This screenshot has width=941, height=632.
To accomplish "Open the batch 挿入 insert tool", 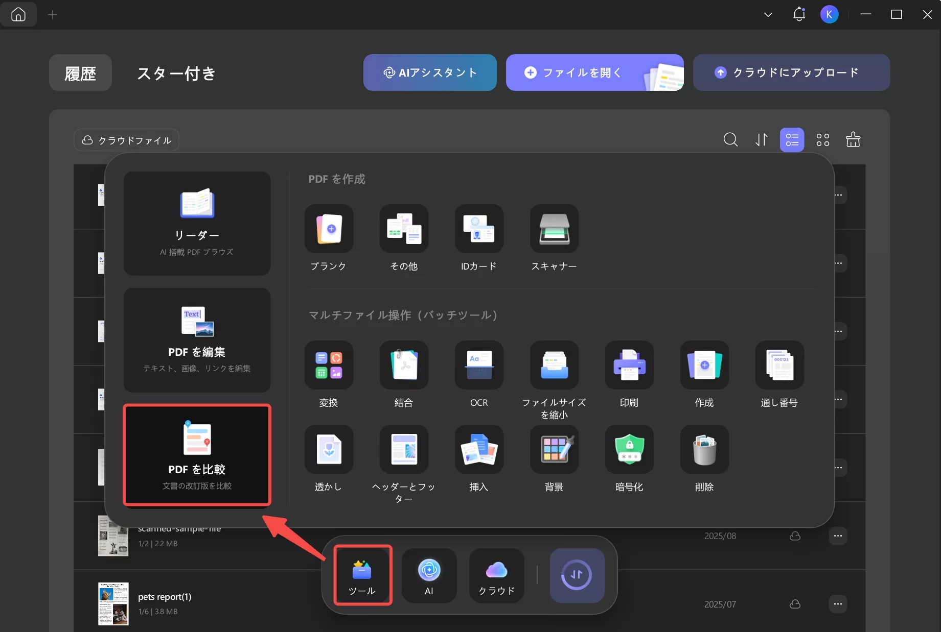I will pos(479,449).
